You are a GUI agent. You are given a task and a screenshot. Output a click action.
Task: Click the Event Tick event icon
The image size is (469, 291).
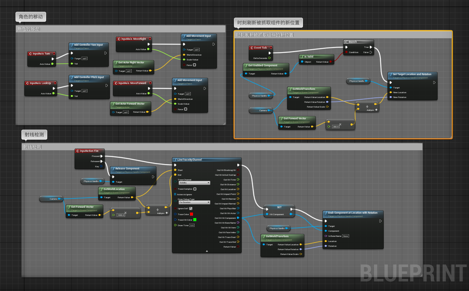pyautogui.click(x=251, y=48)
